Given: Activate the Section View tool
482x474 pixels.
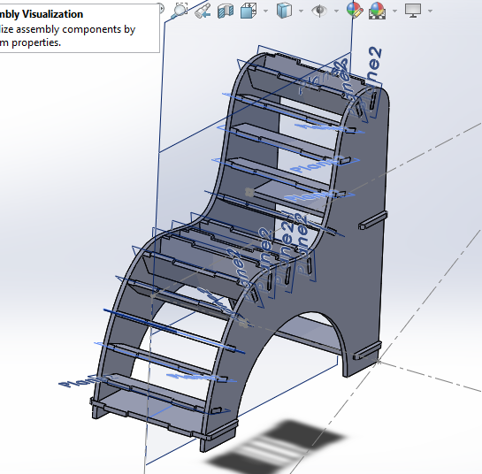Looking at the screenshot, I should pos(226,11).
